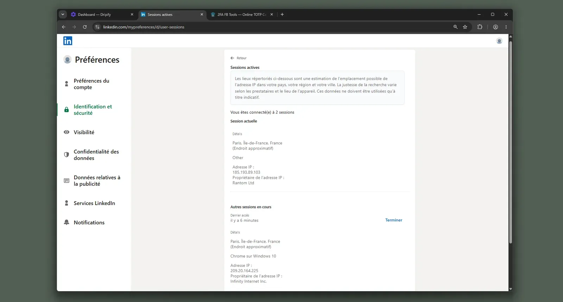Bookmark this page with the star icon
Image resolution: width=563 pixels, height=302 pixels.
point(465,27)
